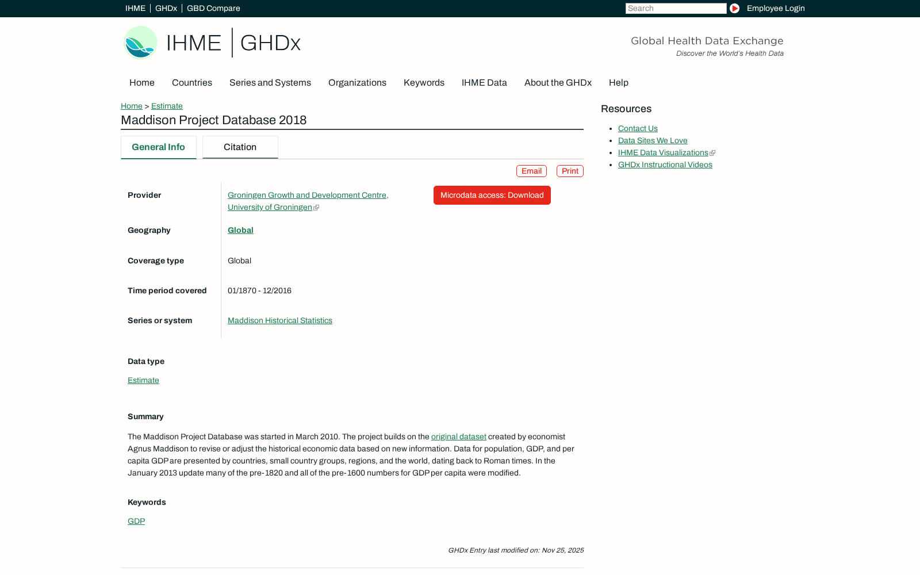Image resolution: width=920 pixels, height=575 pixels.
Task: Open IHME Data menu item
Action: coord(484,83)
